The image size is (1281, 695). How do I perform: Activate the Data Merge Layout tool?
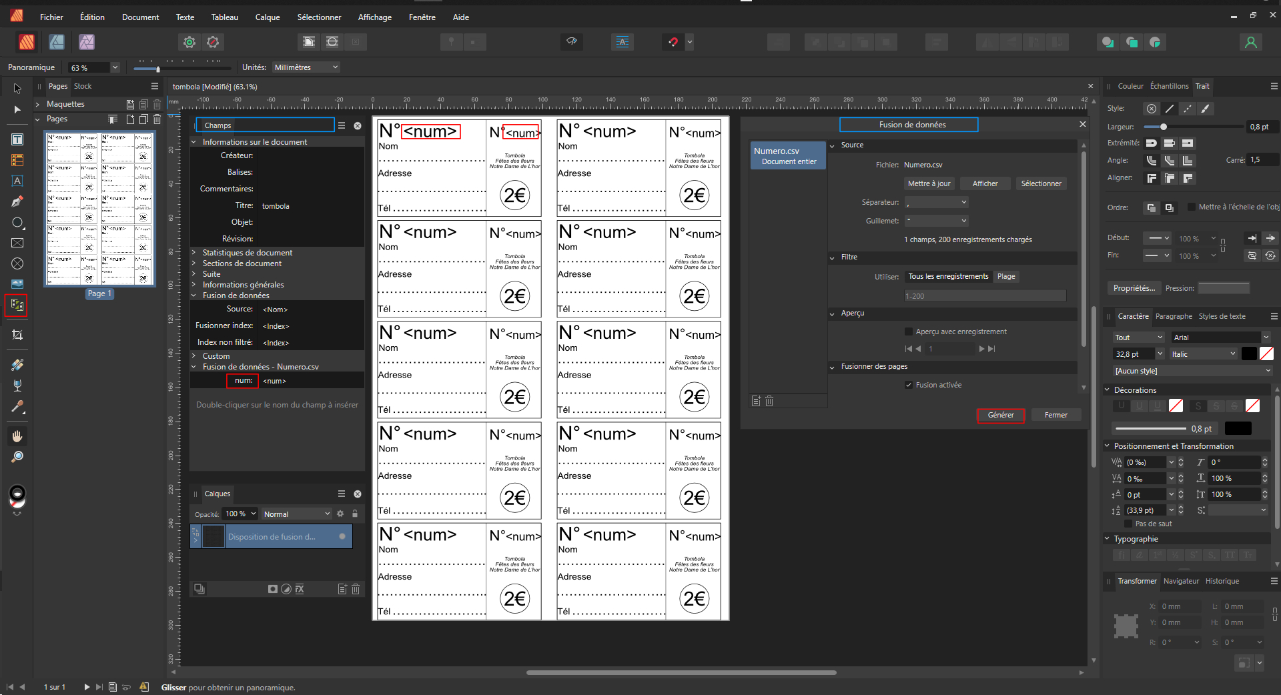tap(17, 305)
